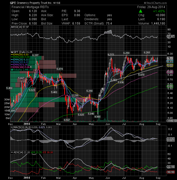
Task: Click the ADX(14) 22.18 indicator label
Action: tap(21, 152)
